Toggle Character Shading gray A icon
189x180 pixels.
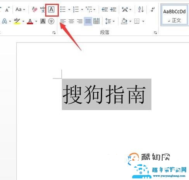point(43,21)
